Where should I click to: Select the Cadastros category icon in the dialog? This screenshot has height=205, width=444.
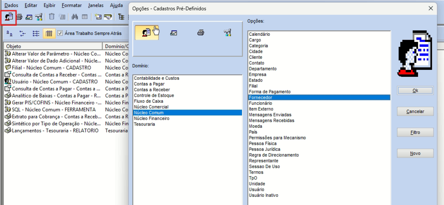pos(146,33)
